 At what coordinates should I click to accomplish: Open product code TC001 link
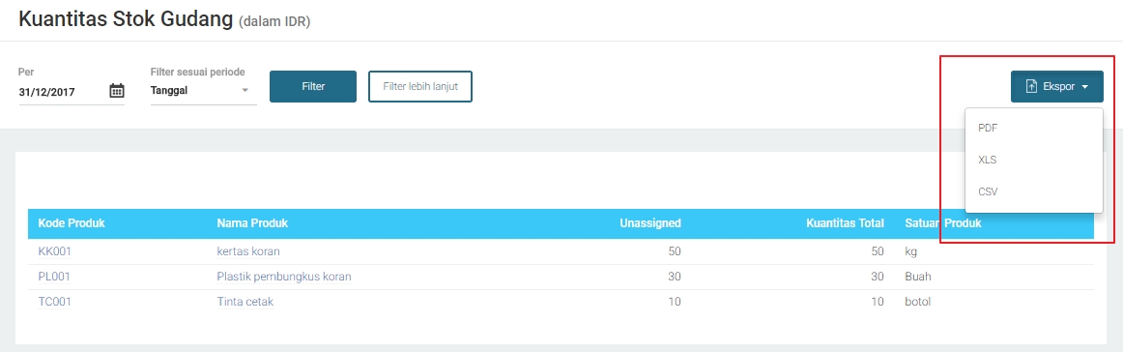coord(54,302)
